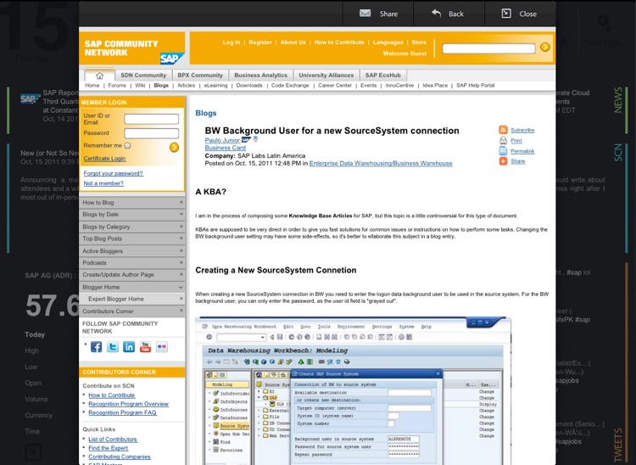Open the Business Card link
The width and height of the screenshot is (636, 465).
tap(225, 148)
